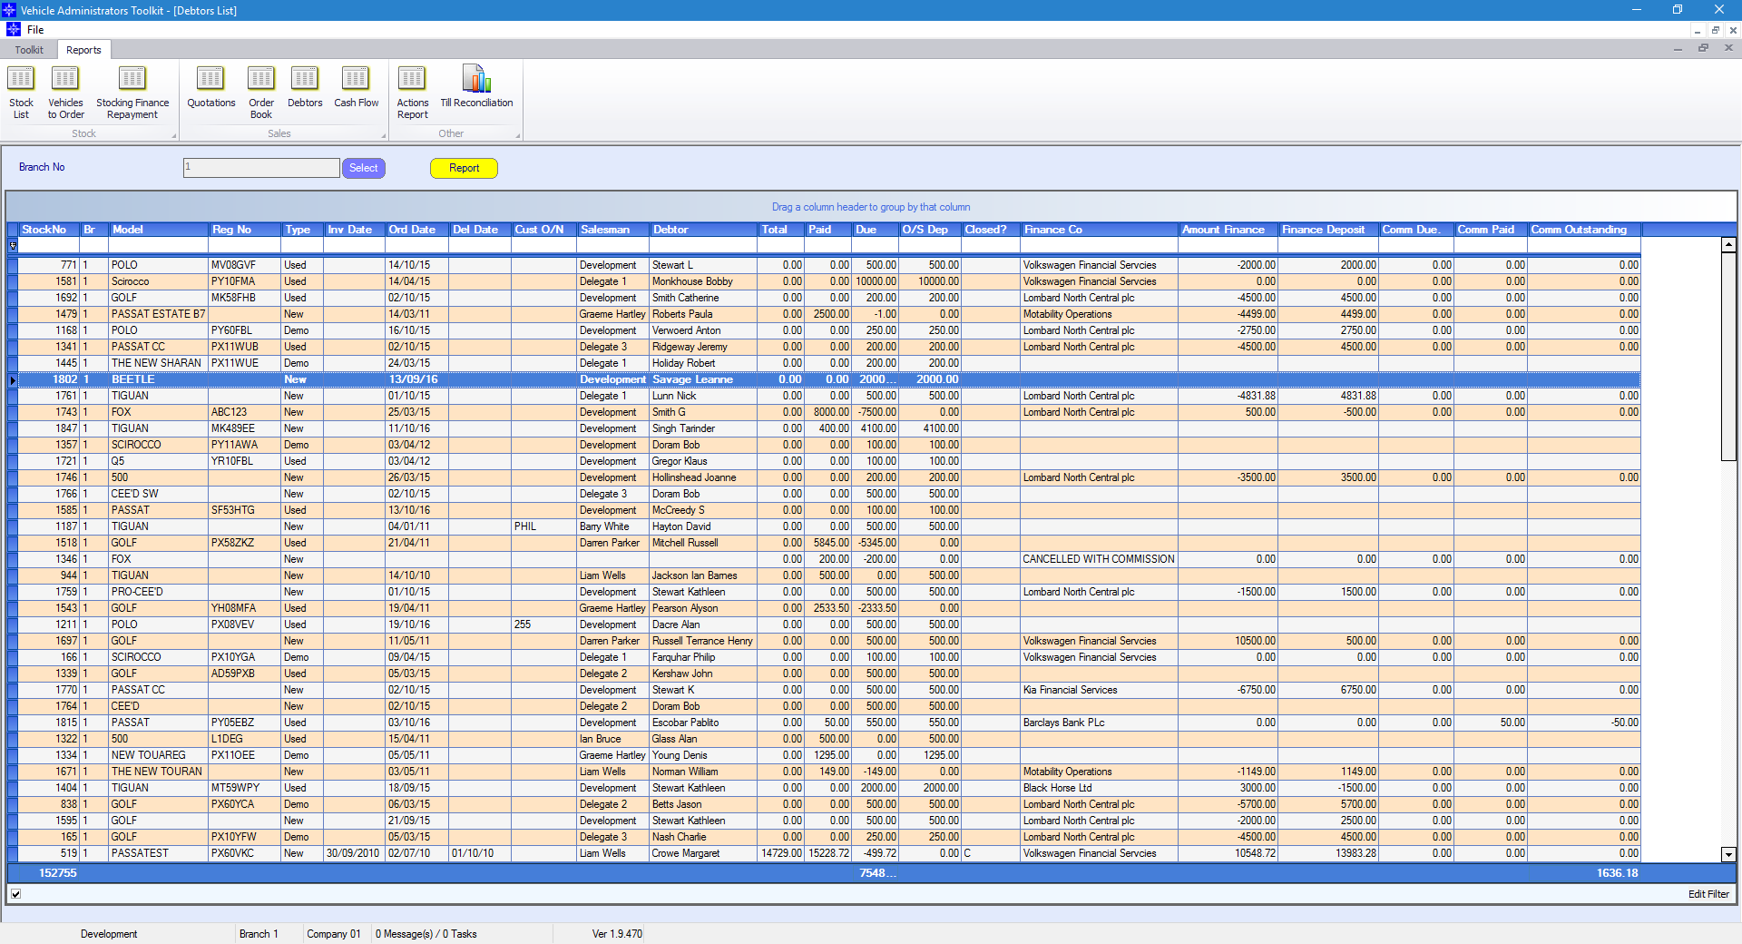Select debtor Crowe Margaret cell
Image resolution: width=1742 pixels, height=944 pixels.
pos(704,853)
